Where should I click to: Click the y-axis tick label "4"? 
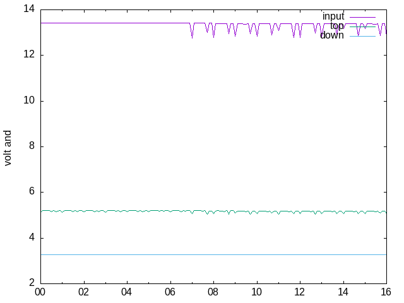[x=32, y=238]
